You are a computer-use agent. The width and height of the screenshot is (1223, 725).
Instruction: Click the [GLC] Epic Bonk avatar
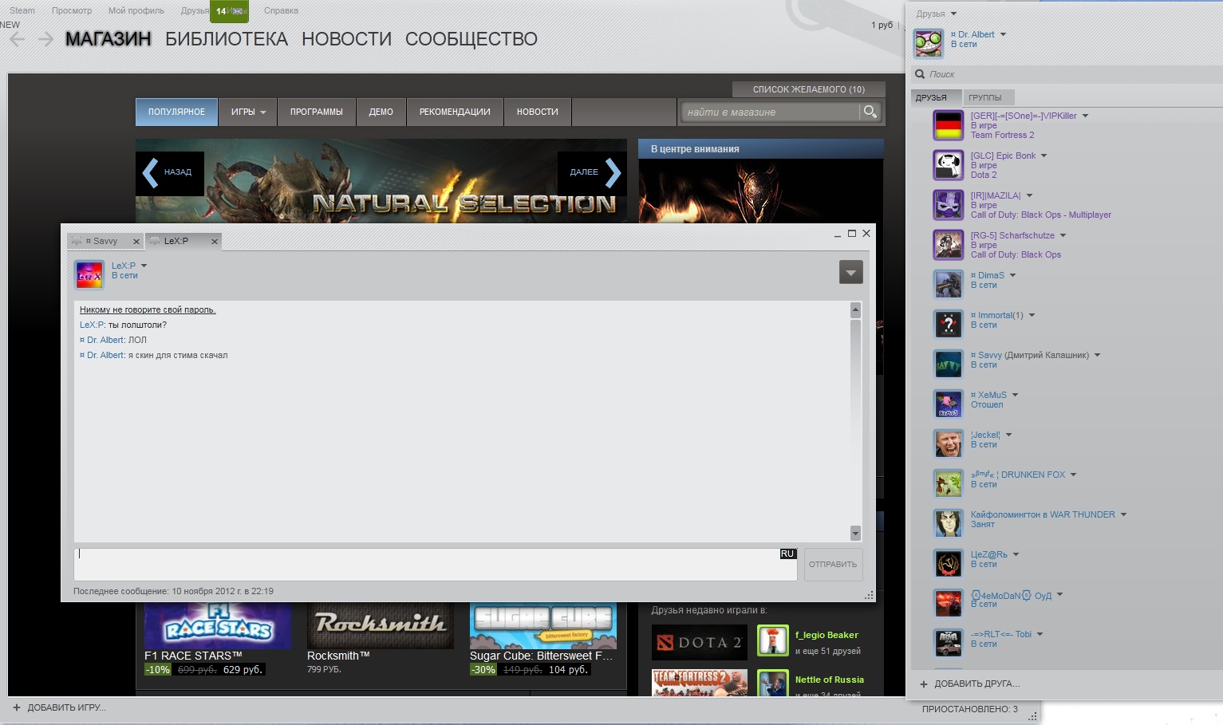pos(949,165)
